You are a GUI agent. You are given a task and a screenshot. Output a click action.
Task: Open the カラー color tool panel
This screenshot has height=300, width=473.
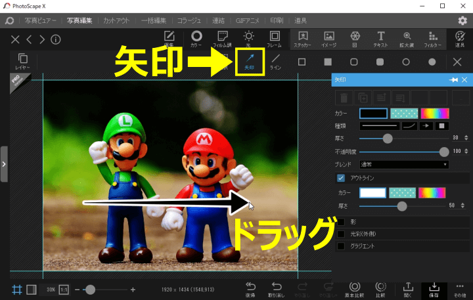[196, 39]
